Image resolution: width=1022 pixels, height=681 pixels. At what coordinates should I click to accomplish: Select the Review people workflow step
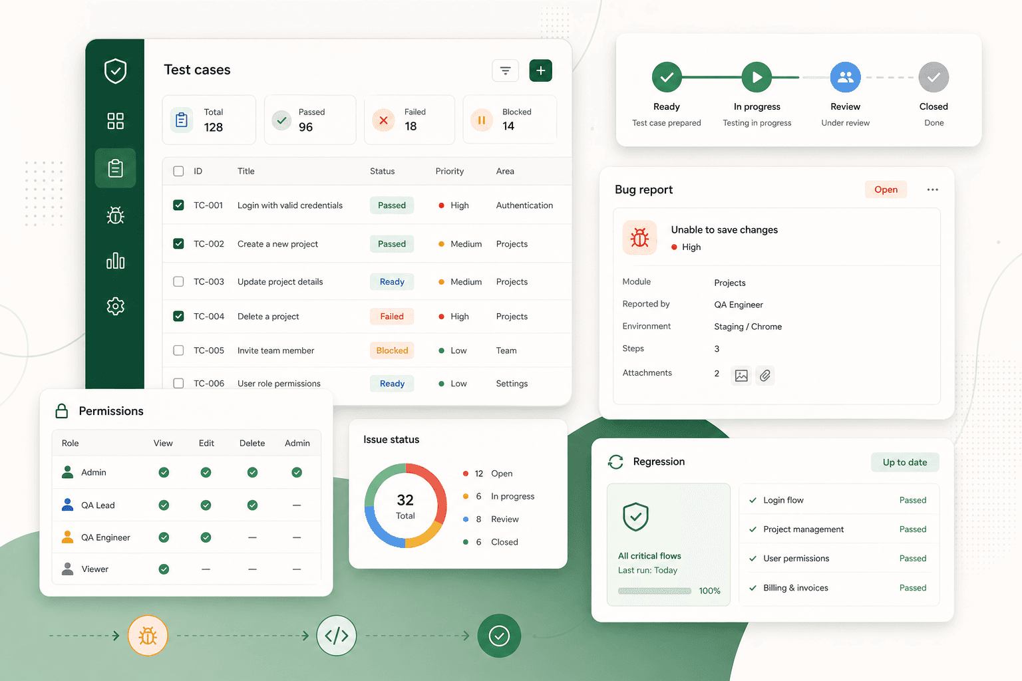point(846,77)
